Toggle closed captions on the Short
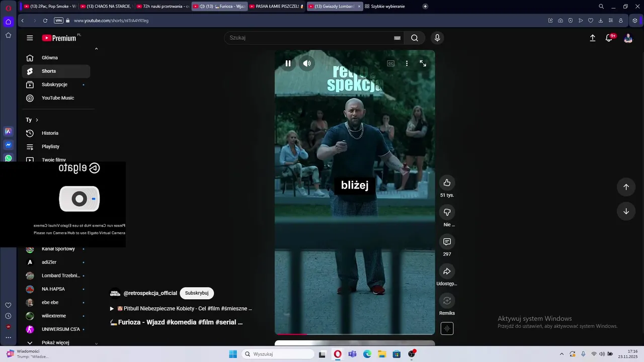Screen dimensions: 644x362 pos(390,63)
